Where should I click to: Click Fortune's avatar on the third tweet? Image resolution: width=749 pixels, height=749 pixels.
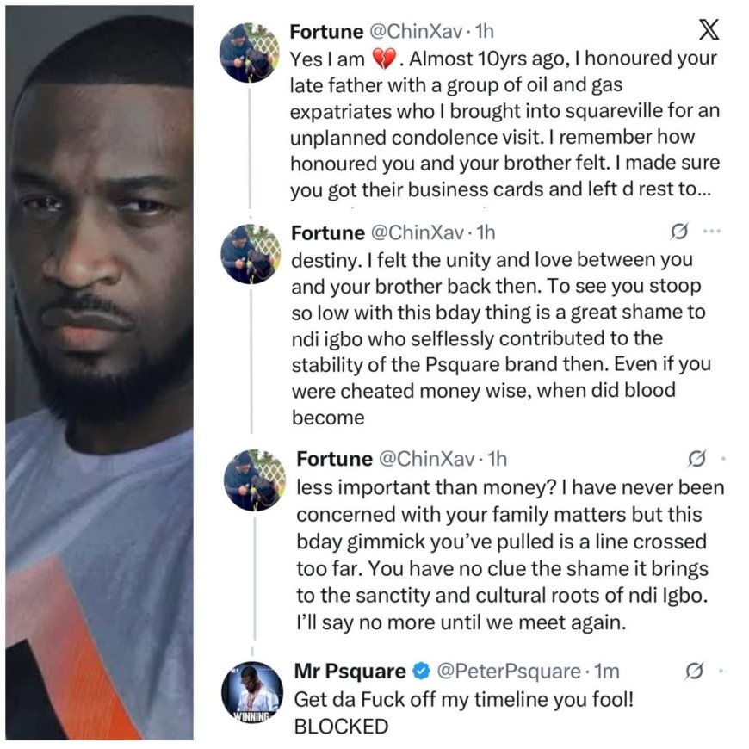pos(251,474)
